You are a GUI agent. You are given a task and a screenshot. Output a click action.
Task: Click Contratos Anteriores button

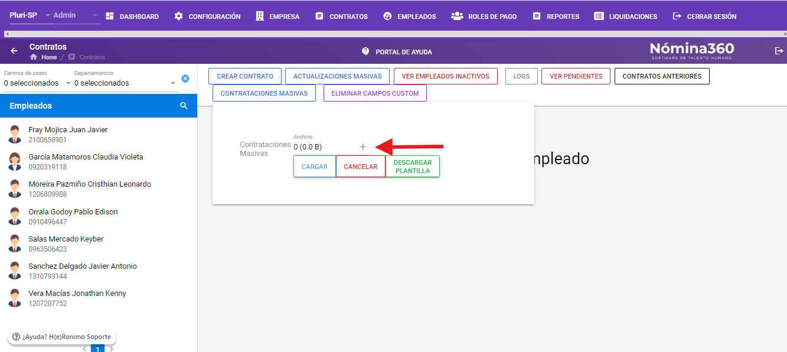pyautogui.click(x=662, y=76)
